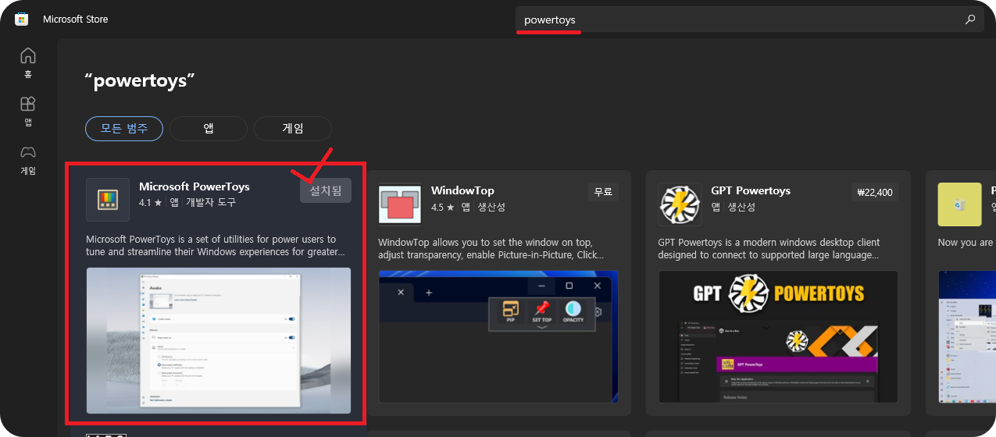Click the search magnifier icon
This screenshot has height=437, width=996.
coord(970,20)
